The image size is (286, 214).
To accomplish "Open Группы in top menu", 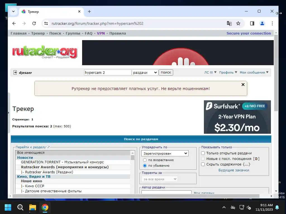I will pos(73,33).
